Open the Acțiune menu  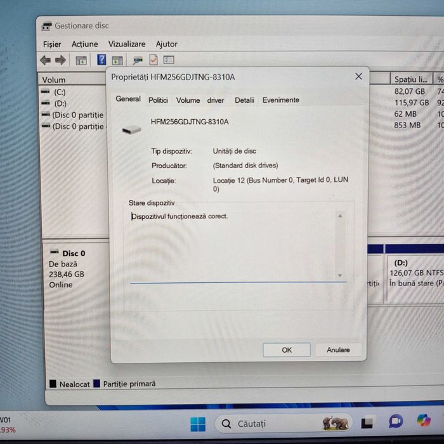(84, 44)
